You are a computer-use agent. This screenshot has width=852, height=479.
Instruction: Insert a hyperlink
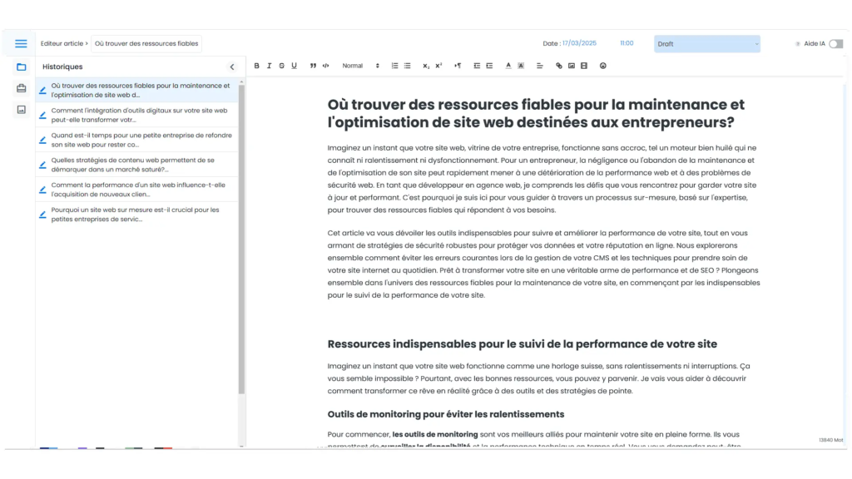pos(558,66)
